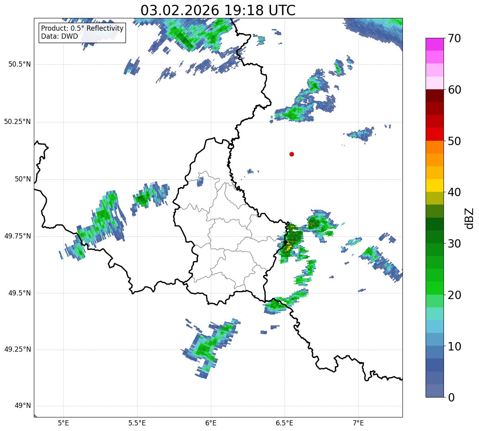Click the "Data: DWD" legend line
The height and width of the screenshot is (431, 479).
(59, 37)
